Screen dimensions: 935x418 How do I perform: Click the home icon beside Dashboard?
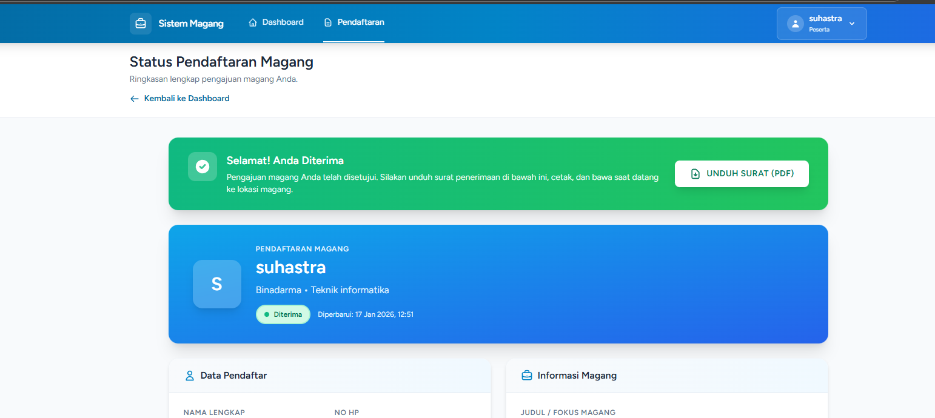pyautogui.click(x=253, y=22)
